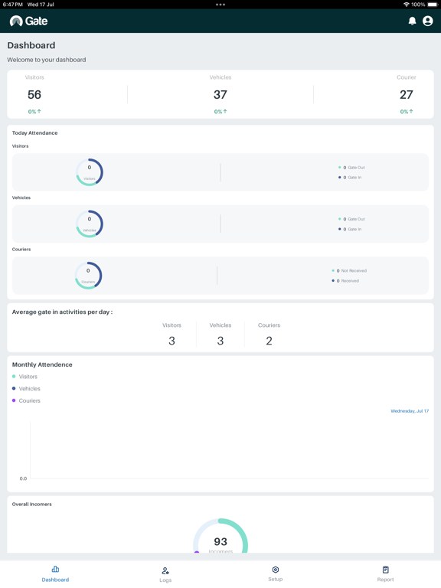Click the Overall Incomers heading

pyautogui.click(x=32, y=504)
